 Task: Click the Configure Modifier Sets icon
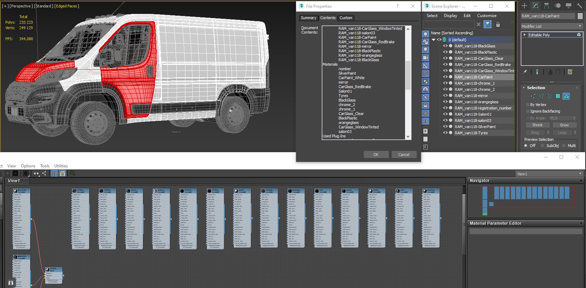pyautogui.click(x=570, y=72)
